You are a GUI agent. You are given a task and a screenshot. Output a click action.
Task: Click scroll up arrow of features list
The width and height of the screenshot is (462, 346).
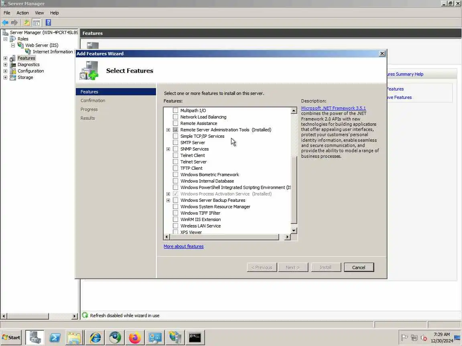(294, 111)
